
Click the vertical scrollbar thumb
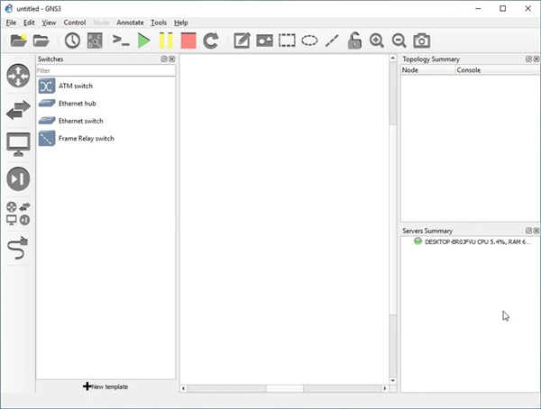[392, 220]
